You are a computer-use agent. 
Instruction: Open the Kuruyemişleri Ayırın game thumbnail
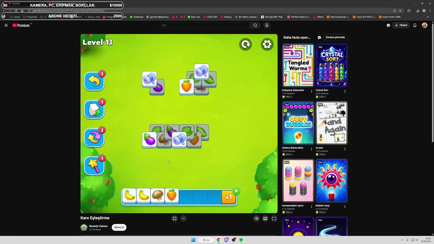pyautogui.click(x=298, y=181)
